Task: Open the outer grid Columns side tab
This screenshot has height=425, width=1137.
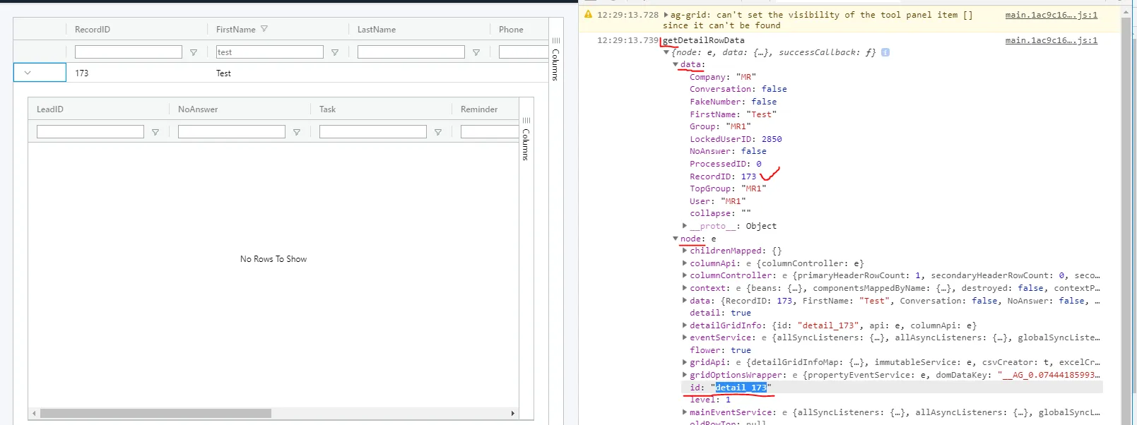Action: (x=555, y=59)
